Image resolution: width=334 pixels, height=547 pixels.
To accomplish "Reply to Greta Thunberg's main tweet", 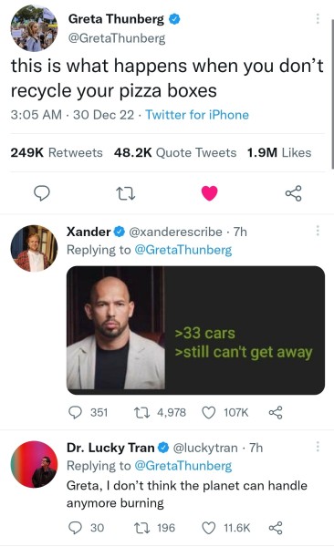I will point(42,193).
